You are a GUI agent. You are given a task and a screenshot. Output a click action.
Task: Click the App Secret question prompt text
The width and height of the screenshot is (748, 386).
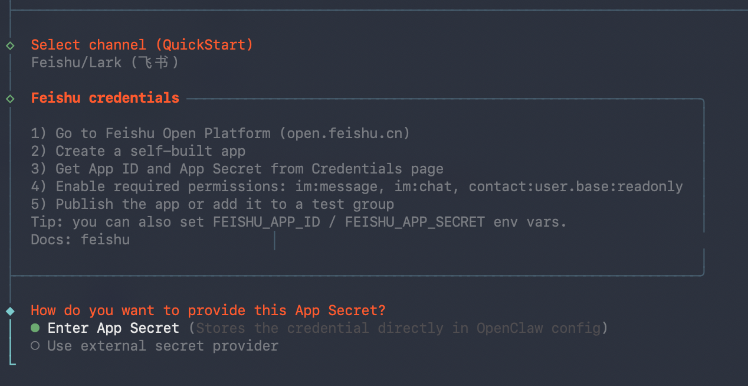208,310
